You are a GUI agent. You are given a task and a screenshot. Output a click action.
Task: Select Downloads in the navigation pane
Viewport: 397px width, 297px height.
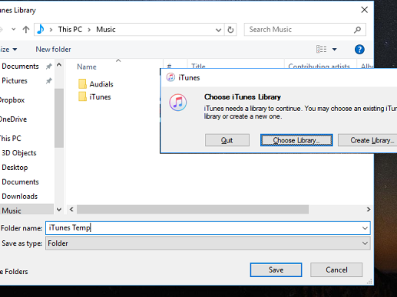coord(20,196)
